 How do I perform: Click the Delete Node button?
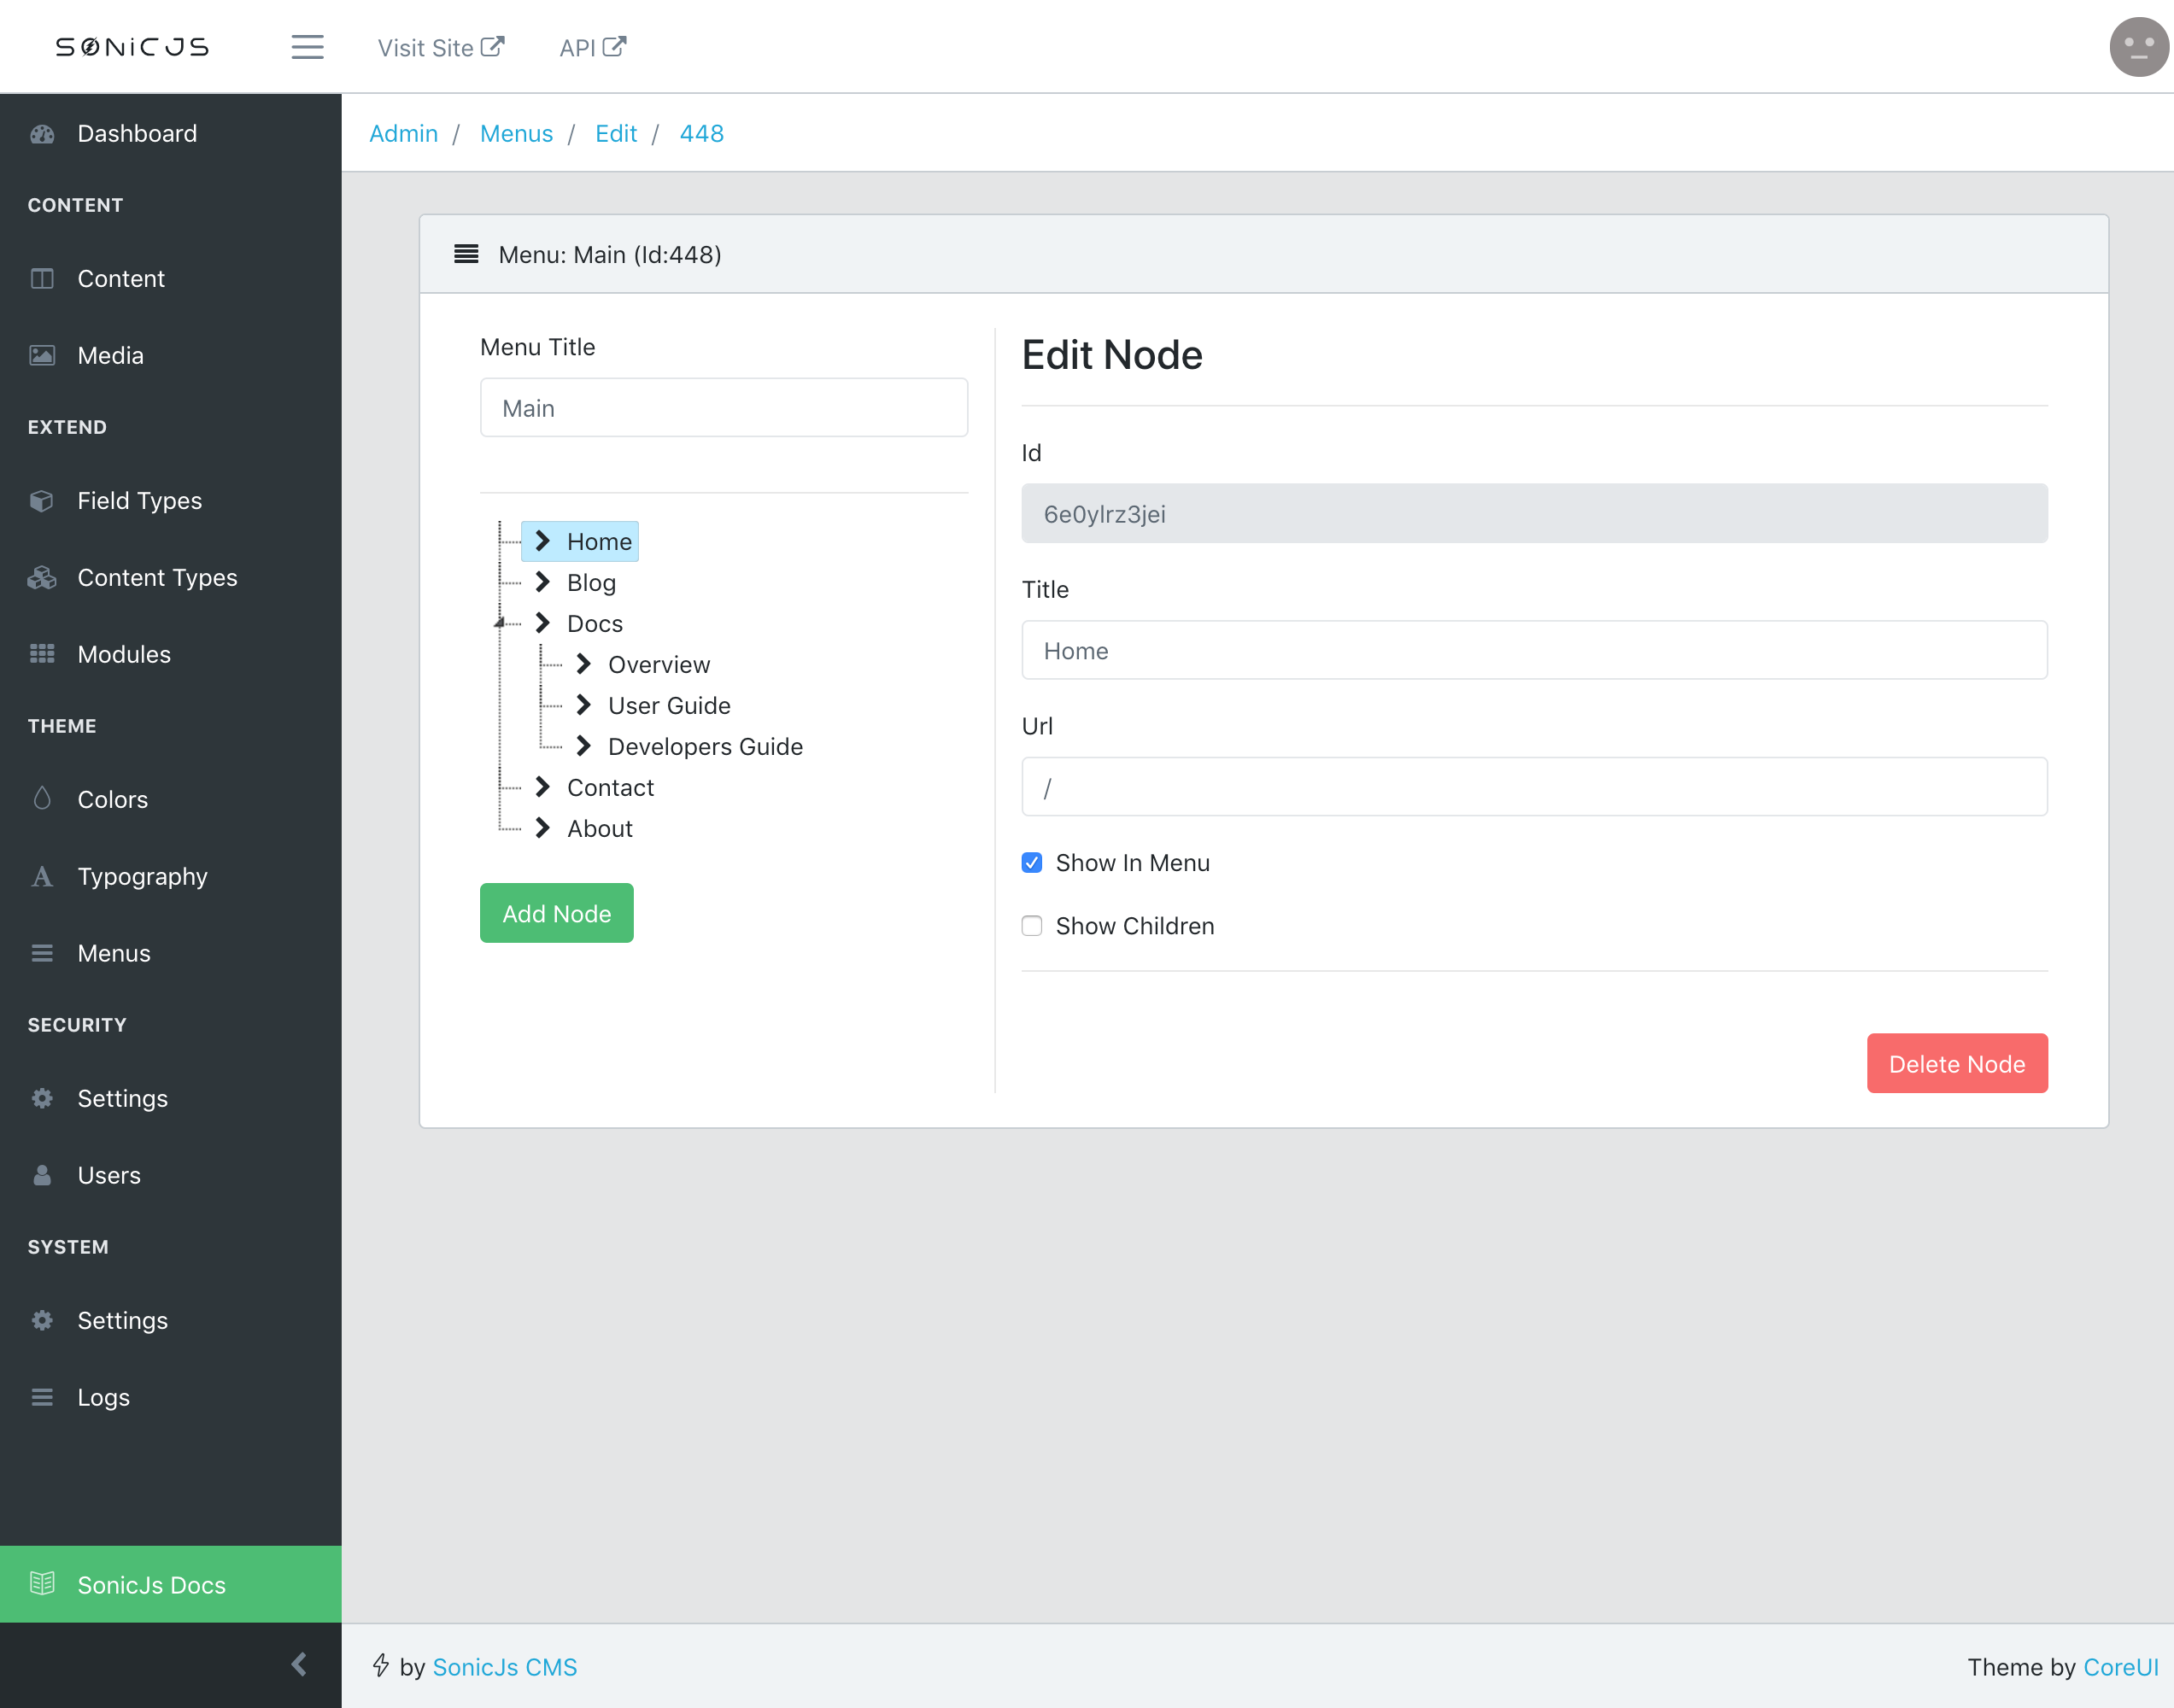point(1957,1062)
